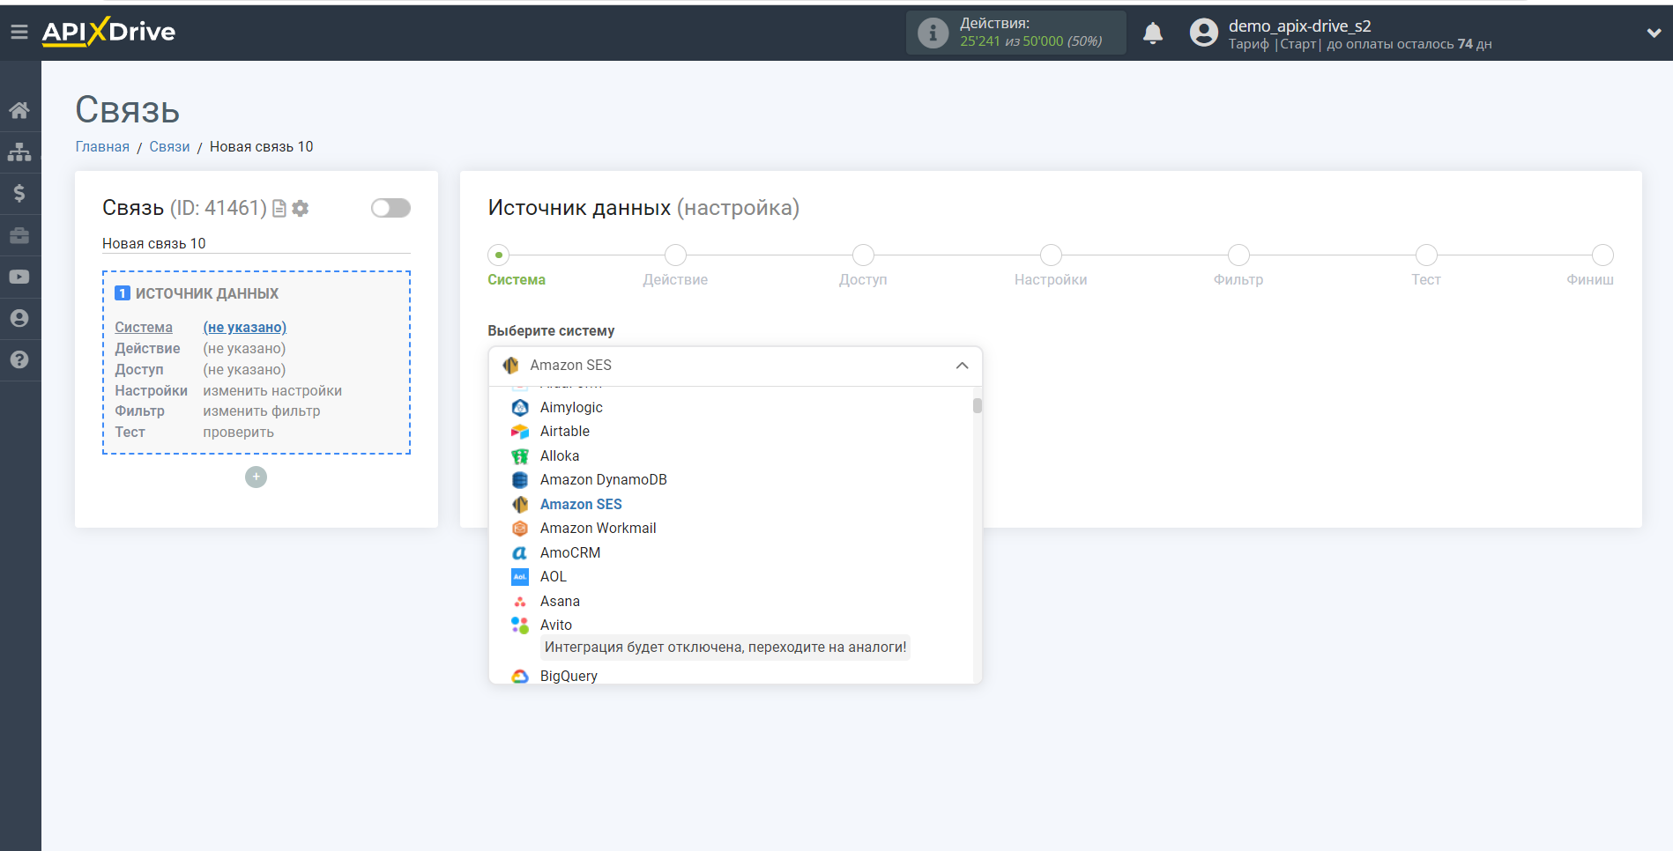The width and height of the screenshot is (1673, 851).
Task: Select AmoCRM from the list
Action: pyautogui.click(x=570, y=552)
